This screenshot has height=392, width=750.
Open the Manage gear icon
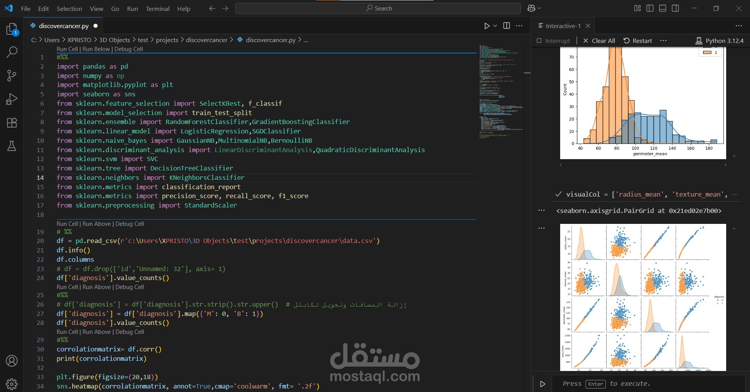(x=12, y=384)
